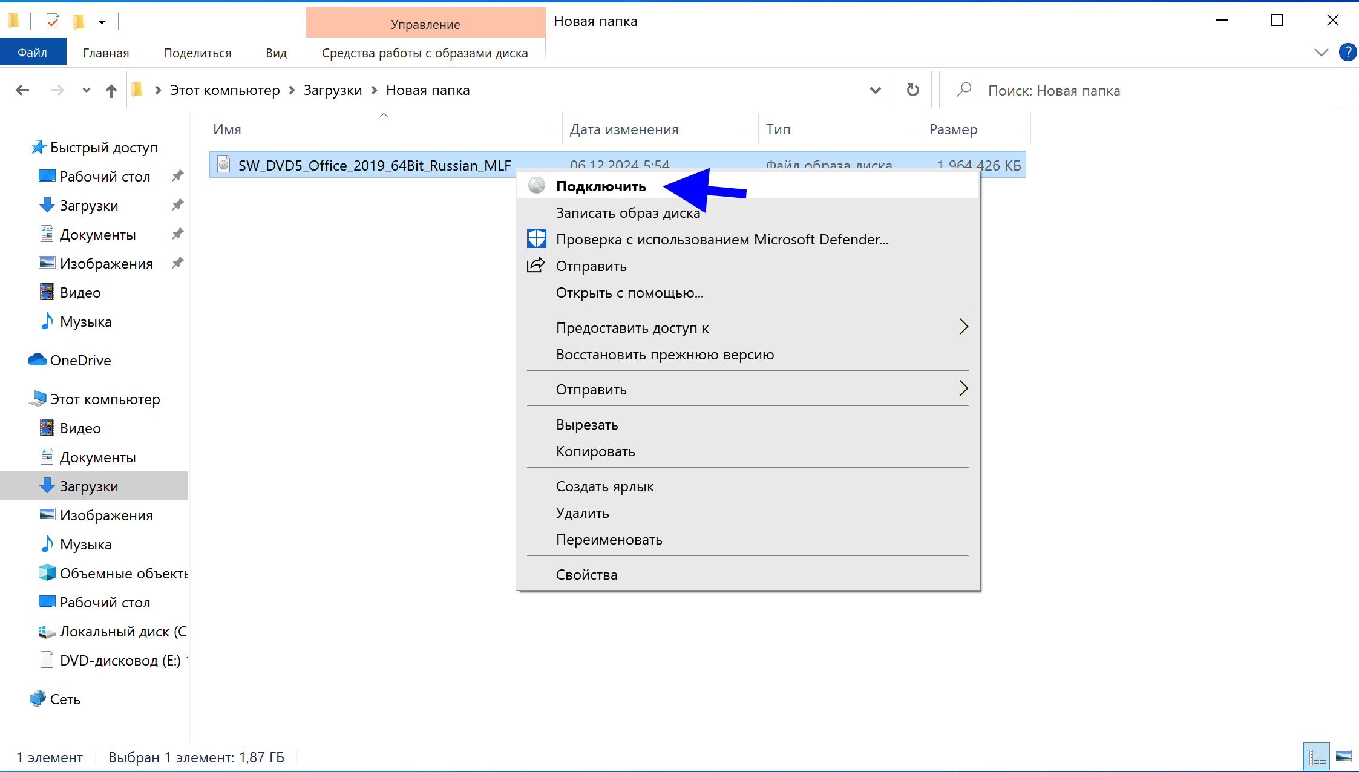The image size is (1359, 772).
Task: Click the Microsoft Defender shield icon
Action: [536, 239]
